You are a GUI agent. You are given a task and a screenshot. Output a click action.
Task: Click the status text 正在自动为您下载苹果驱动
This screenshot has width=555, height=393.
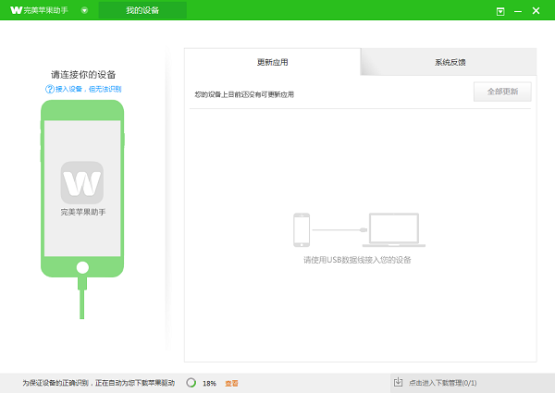[135, 383]
